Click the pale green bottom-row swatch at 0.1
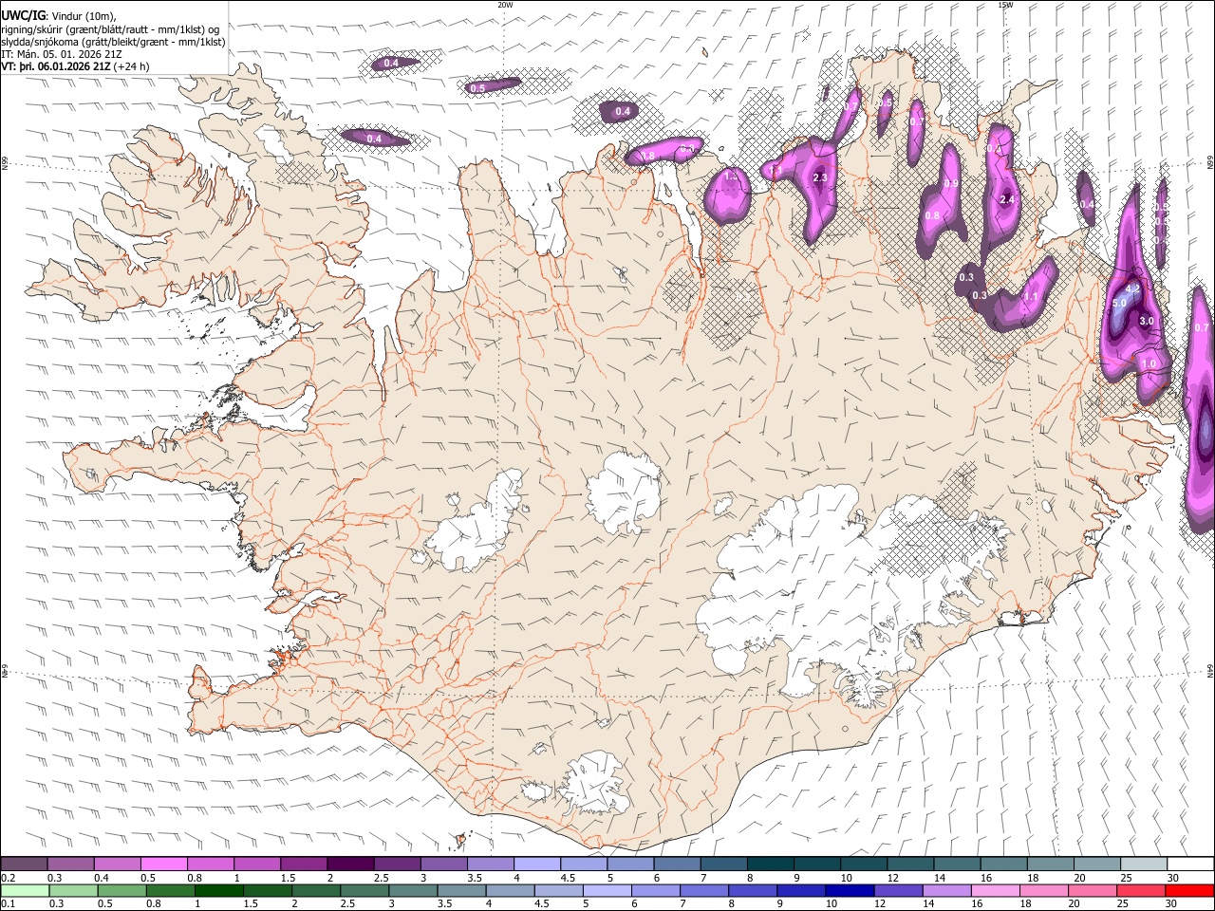 25,890
